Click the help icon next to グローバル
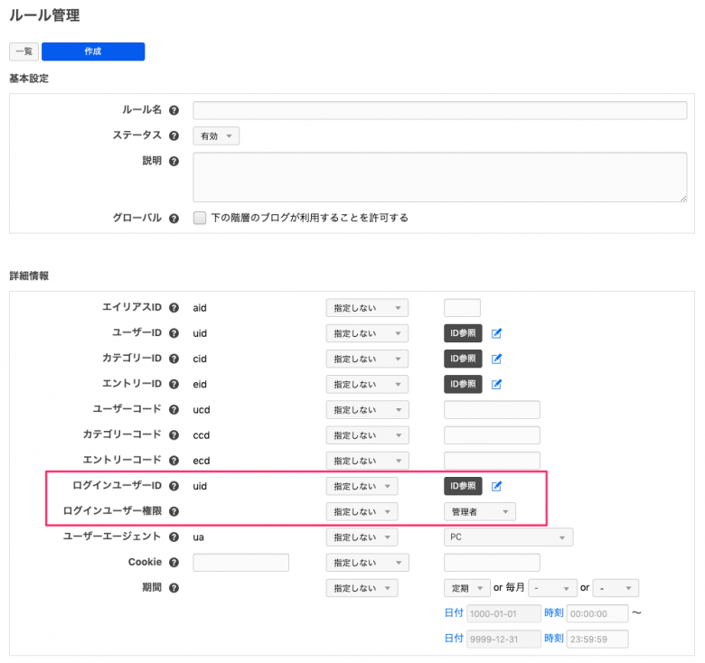Viewport: 705px width, 663px height. 174,218
